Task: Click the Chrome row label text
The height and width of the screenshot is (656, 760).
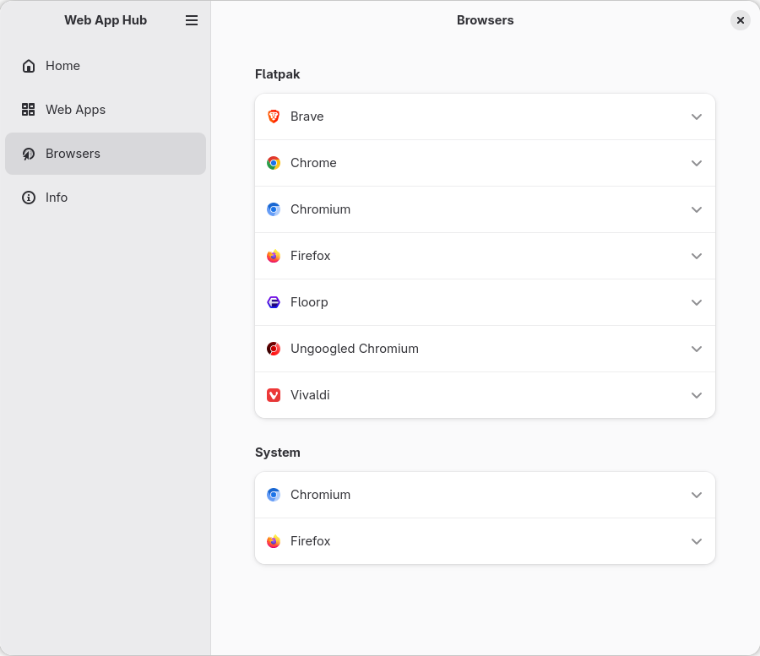Action: click(313, 163)
